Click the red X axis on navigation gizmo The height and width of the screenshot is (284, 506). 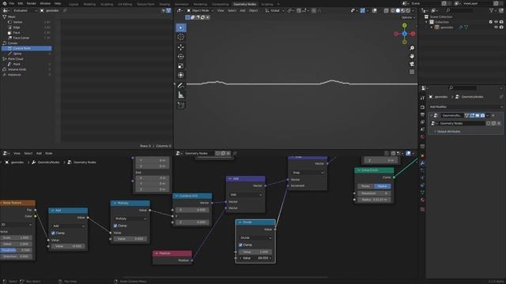(413, 33)
